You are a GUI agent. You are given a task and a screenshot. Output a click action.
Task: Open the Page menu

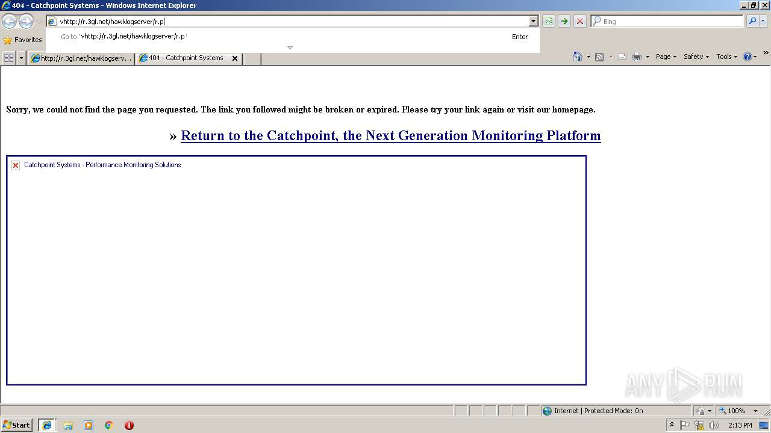[666, 57]
